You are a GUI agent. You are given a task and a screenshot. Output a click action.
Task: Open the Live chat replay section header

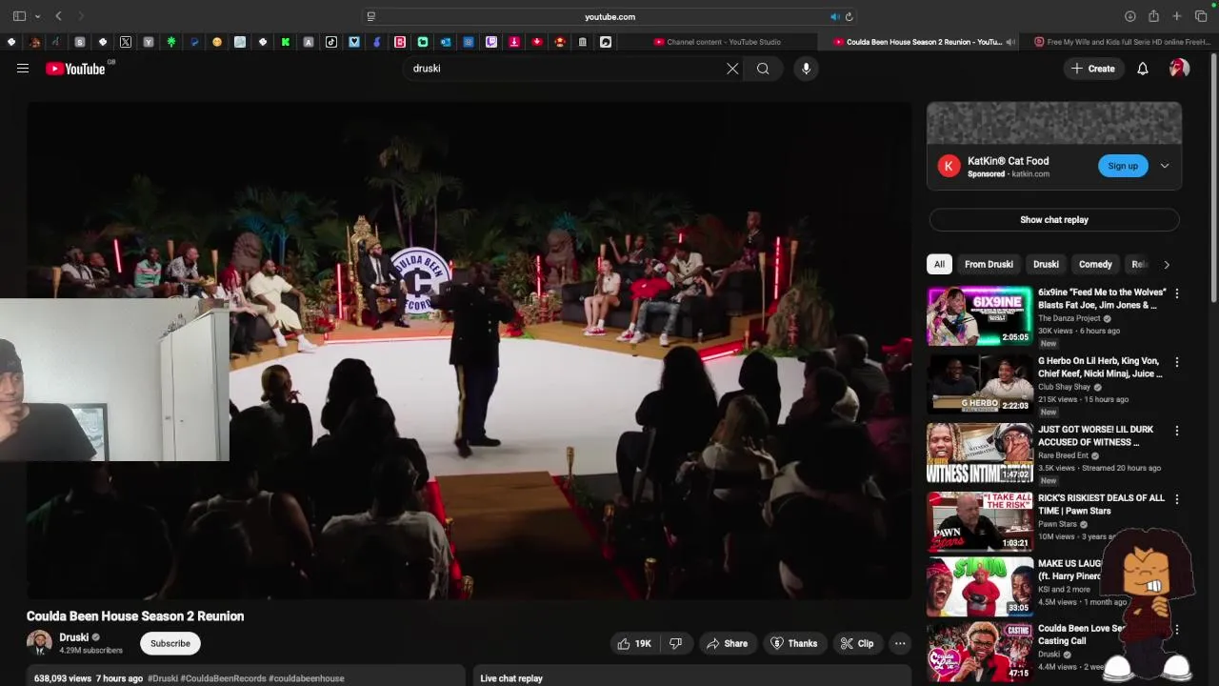coord(511,678)
